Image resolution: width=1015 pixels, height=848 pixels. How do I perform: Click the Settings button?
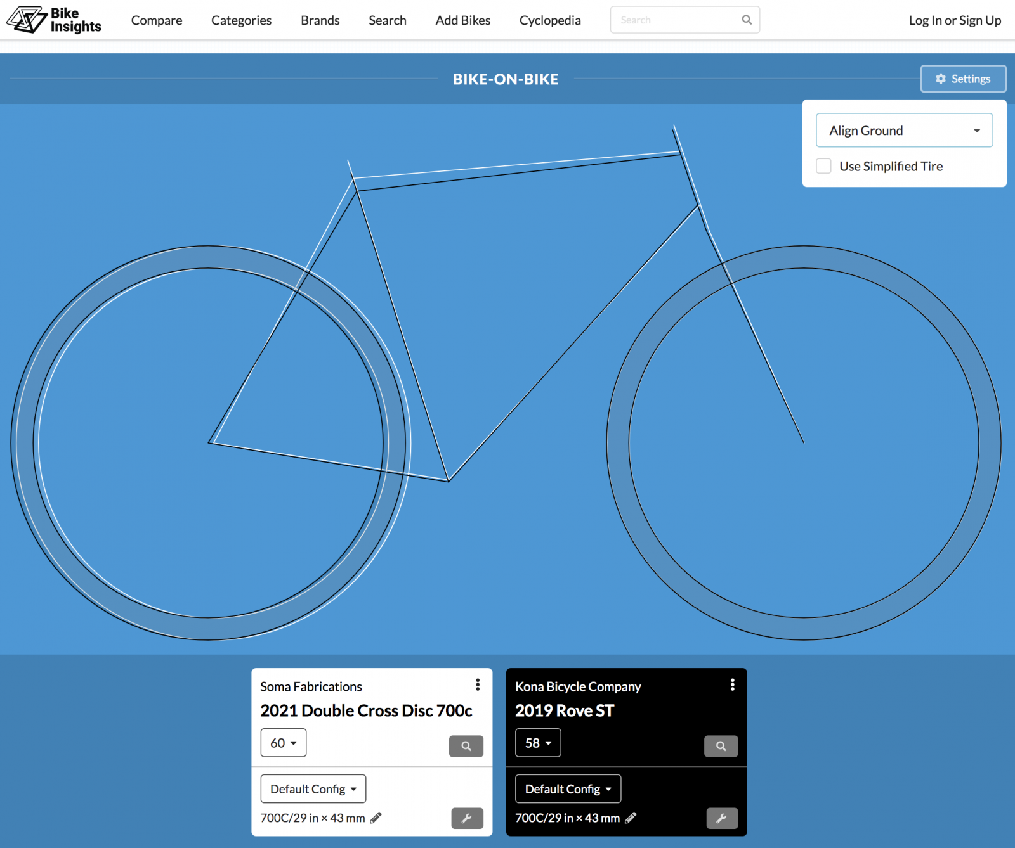[x=963, y=79]
